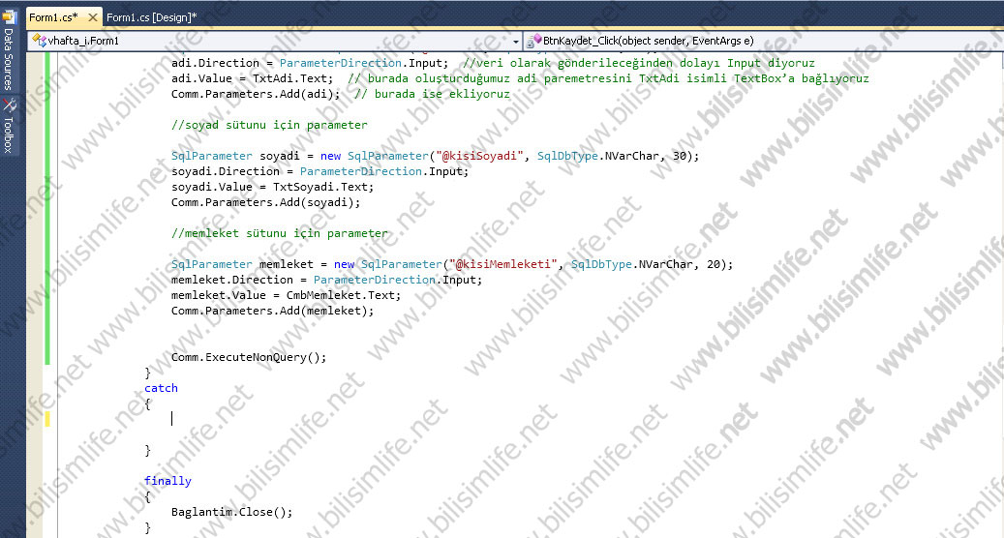Image resolution: width=1004 pixels, height=538 pixels.
Task: Click the "@kisiMemleketi" string literal
Action: click(503, 264)
